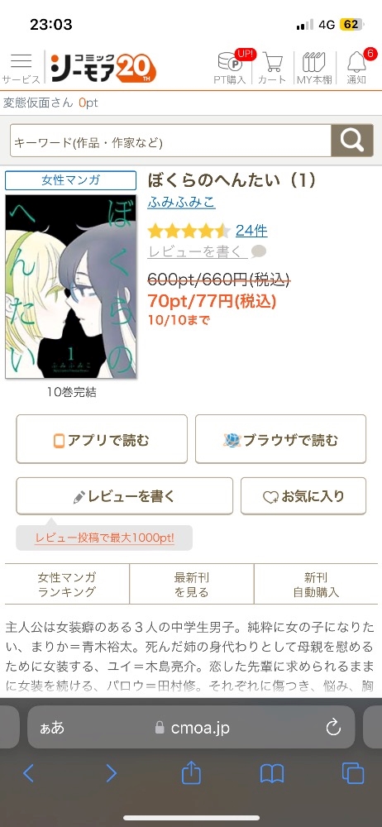Tap アプリで読む button
Image resolution: width=382 pixels, height=827 pixels.
(x=102, y=439)
